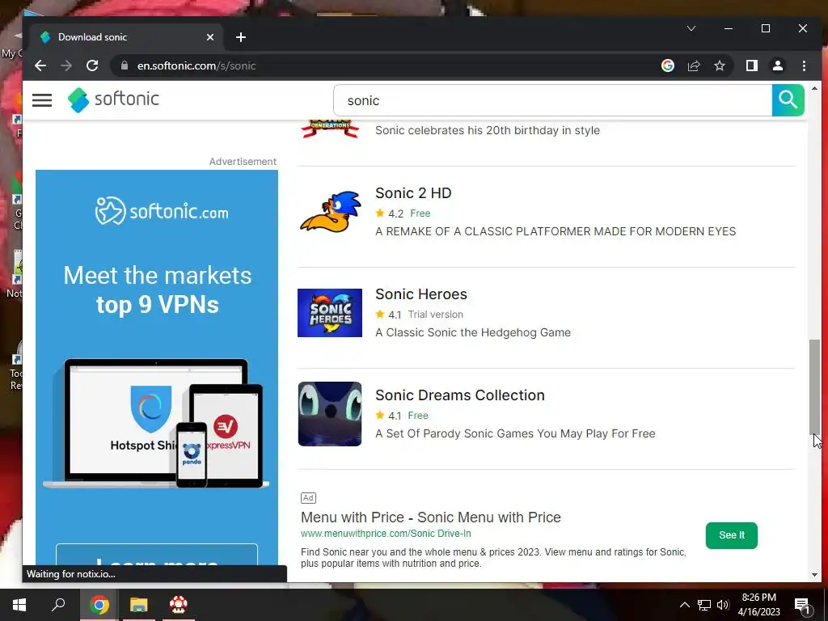Click the page scrollbar thumb

815,387
